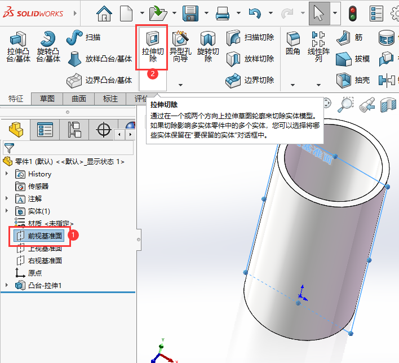Click the Select cursor tool
Image resolution: width=399 pixels, height=363 pixels.
[319, 13]
